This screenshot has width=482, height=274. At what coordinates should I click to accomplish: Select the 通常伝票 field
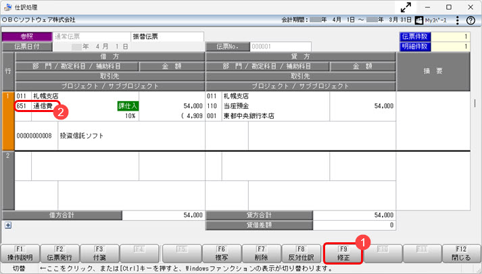tap(92, 37)
